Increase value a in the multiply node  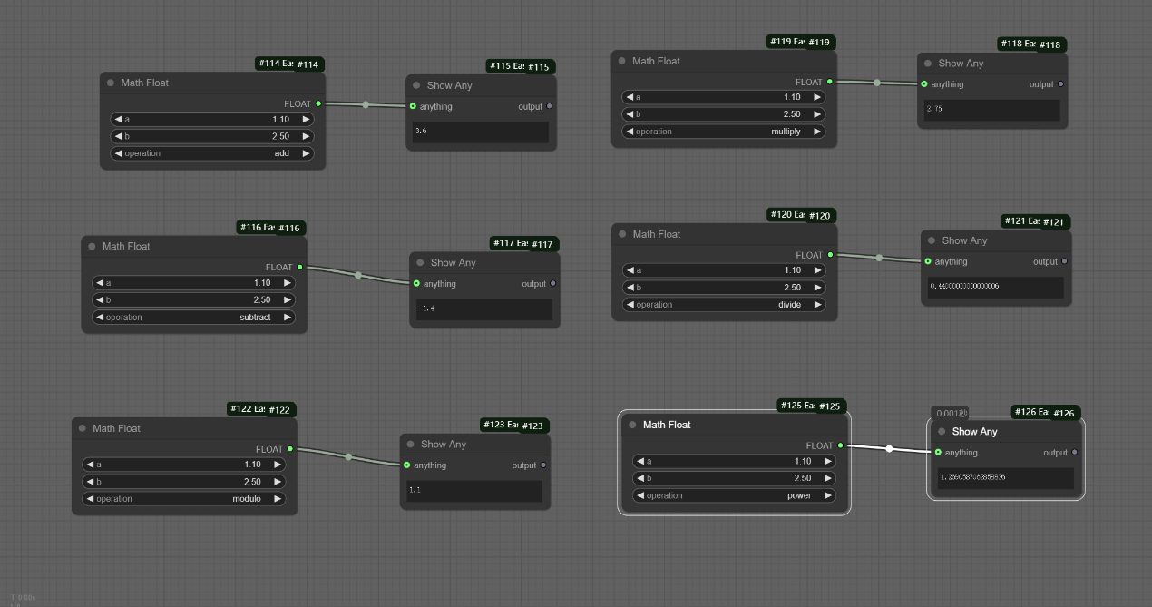[x=817, y=97]
